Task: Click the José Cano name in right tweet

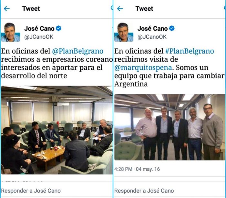Action: pyautogui.click(x=153, y=28)
